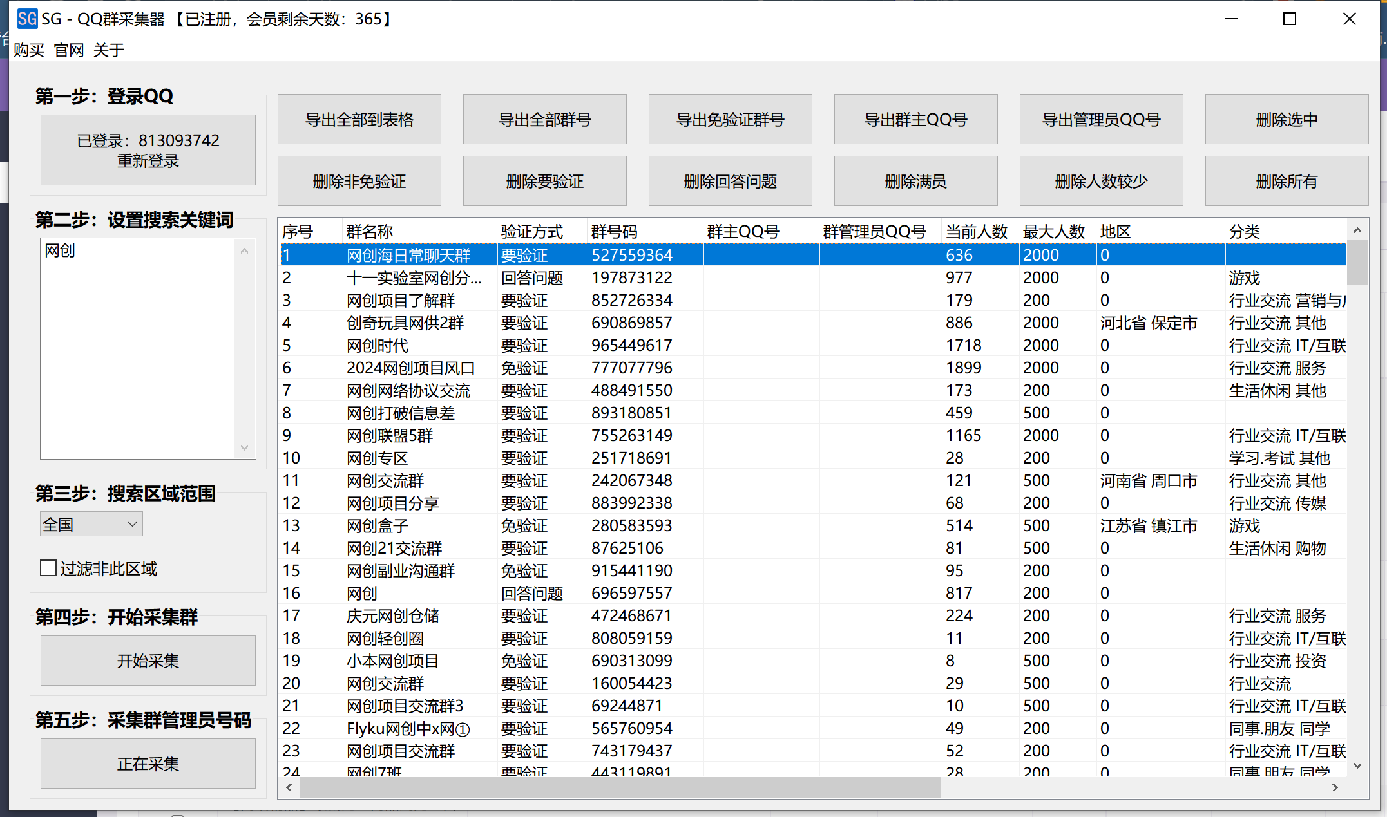Click 导出管理员QQ号 to export admin QQ numbers
The width and height of the screenshot is (1387, 817).
(1101, 119)
